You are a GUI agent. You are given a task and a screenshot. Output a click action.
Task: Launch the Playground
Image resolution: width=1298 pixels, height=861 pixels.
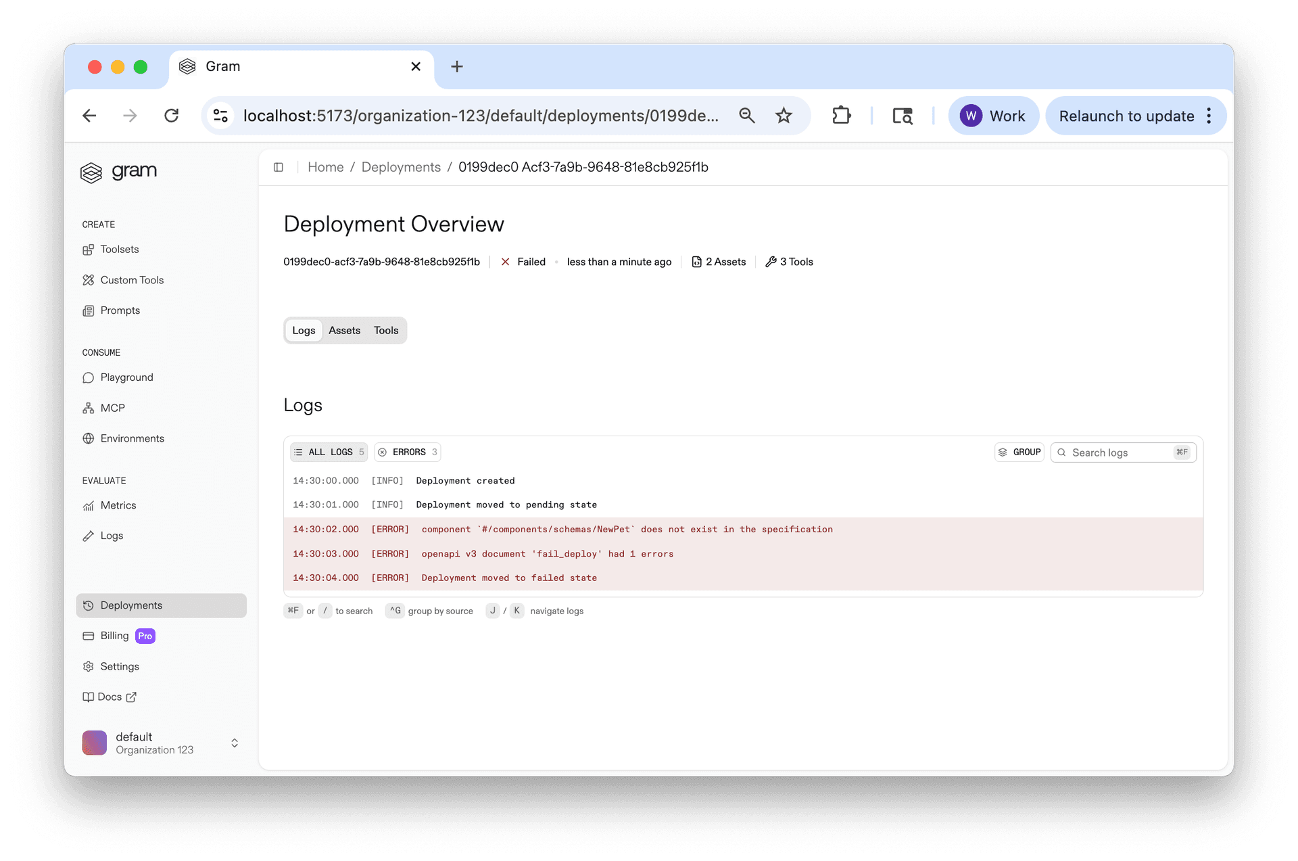point(126,377)
